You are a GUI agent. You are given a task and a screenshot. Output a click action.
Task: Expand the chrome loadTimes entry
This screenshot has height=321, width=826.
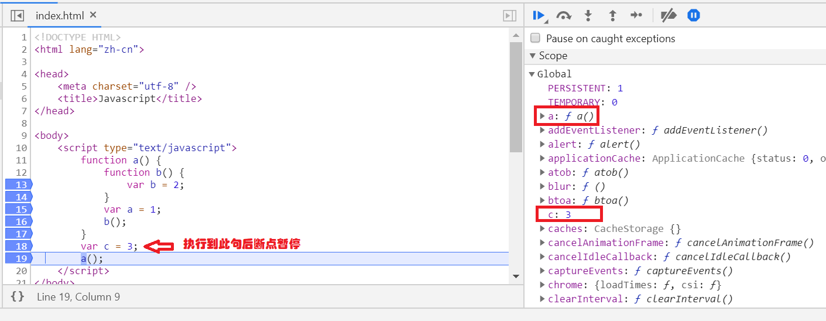[543, 285]
